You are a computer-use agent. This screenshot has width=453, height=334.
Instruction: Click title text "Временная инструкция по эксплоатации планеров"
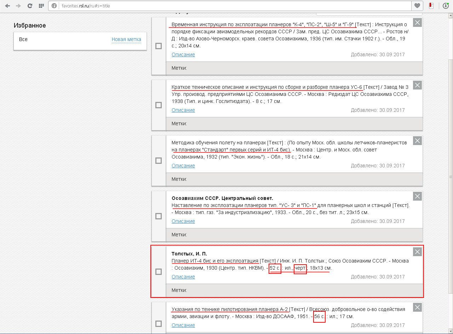[x=231, y=24]
